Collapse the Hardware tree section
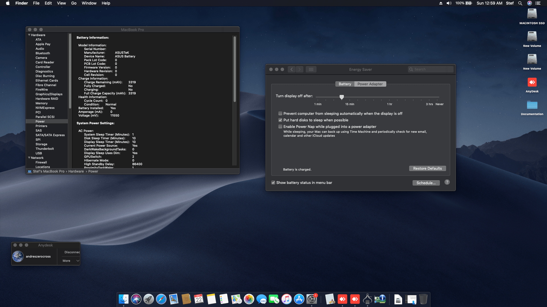 pyautogui.click(x=29, y=35)
